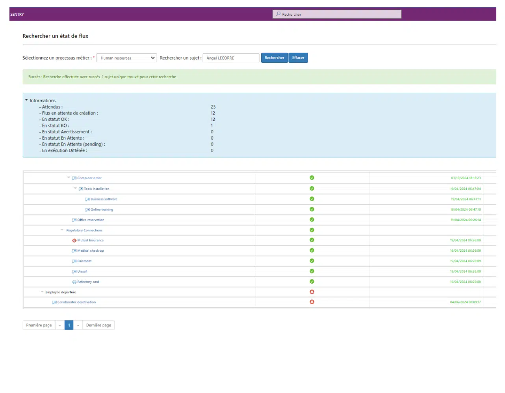Click the green OK status icon for Urssaf
This screenshot has width=505, height=393.
coord(312,271)
